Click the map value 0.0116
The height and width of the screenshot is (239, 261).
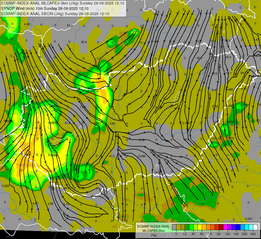pyautogui.click(x=216, y=139)
